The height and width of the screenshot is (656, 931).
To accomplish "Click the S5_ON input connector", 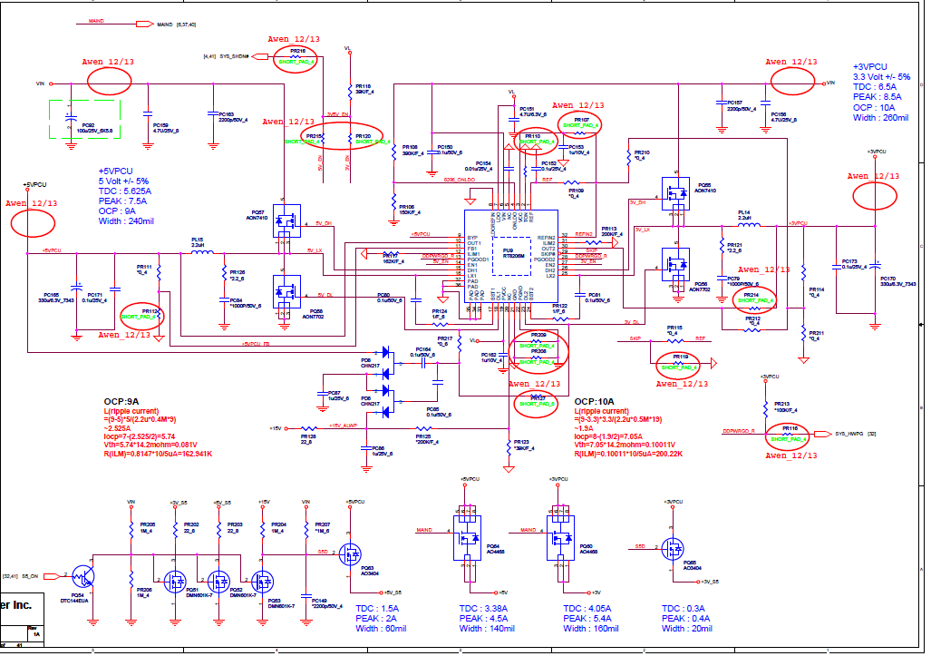I will [53, 576].
